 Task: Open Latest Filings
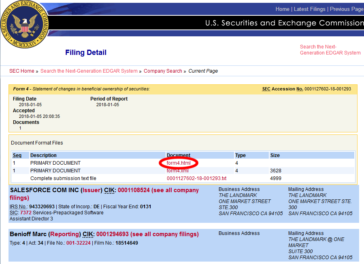click(x=309, y=9)
